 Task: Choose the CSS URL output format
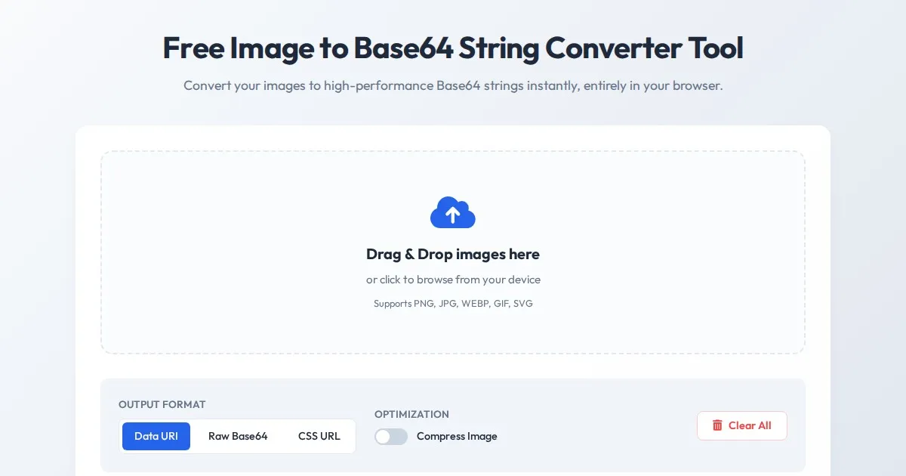tap(319, 436)
